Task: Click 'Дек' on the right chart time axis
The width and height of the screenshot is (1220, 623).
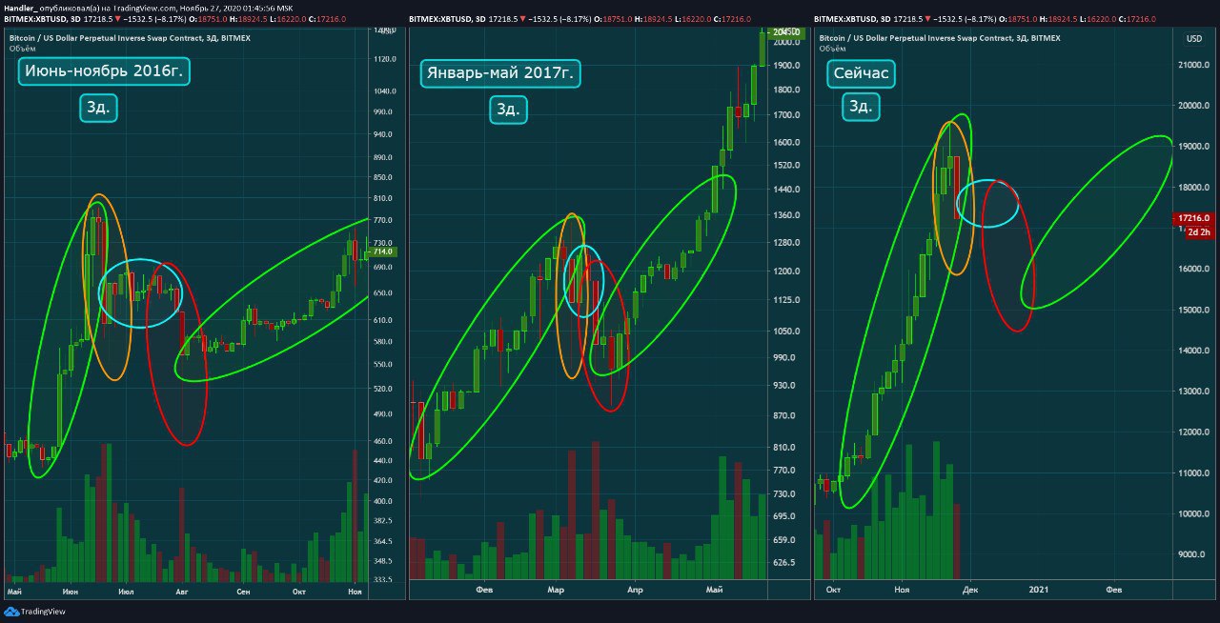Action: pyautogui.click(x=970, y=591)
